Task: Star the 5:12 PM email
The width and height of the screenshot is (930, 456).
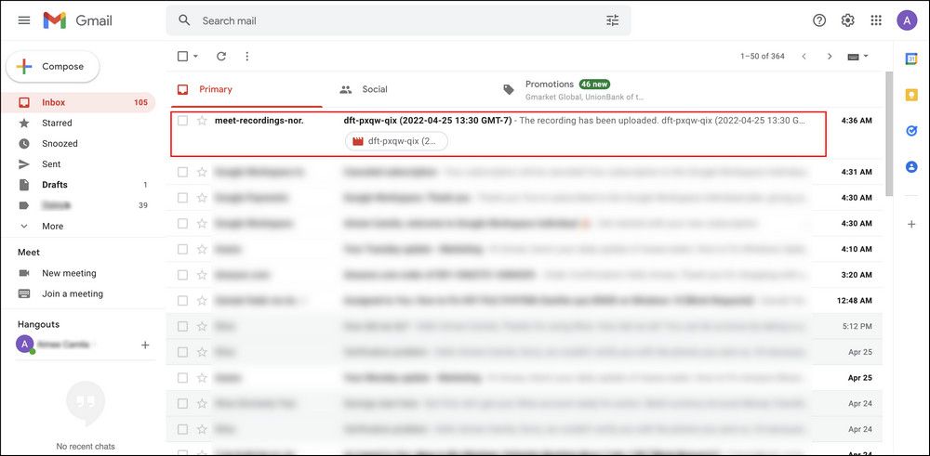Action: [x=202, y=326]
